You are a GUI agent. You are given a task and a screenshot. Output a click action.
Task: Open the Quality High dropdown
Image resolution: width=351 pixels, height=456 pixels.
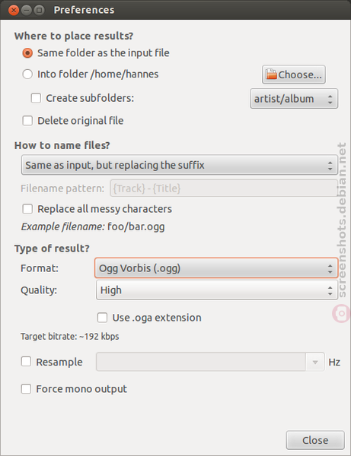217,290
